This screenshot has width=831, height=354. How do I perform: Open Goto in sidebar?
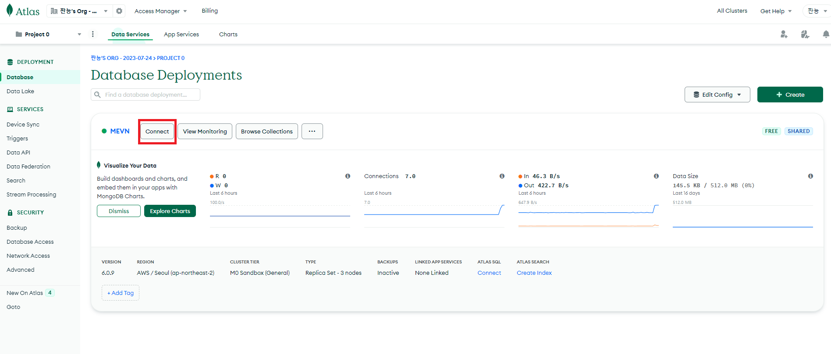(13, 307)
